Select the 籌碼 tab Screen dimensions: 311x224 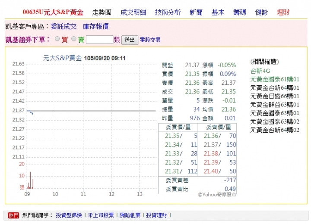coord(239,12)
